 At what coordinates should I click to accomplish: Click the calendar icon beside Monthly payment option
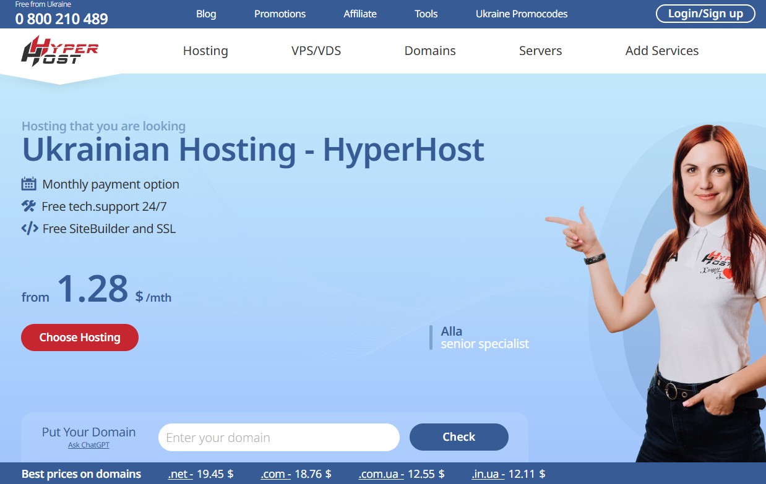28,184
